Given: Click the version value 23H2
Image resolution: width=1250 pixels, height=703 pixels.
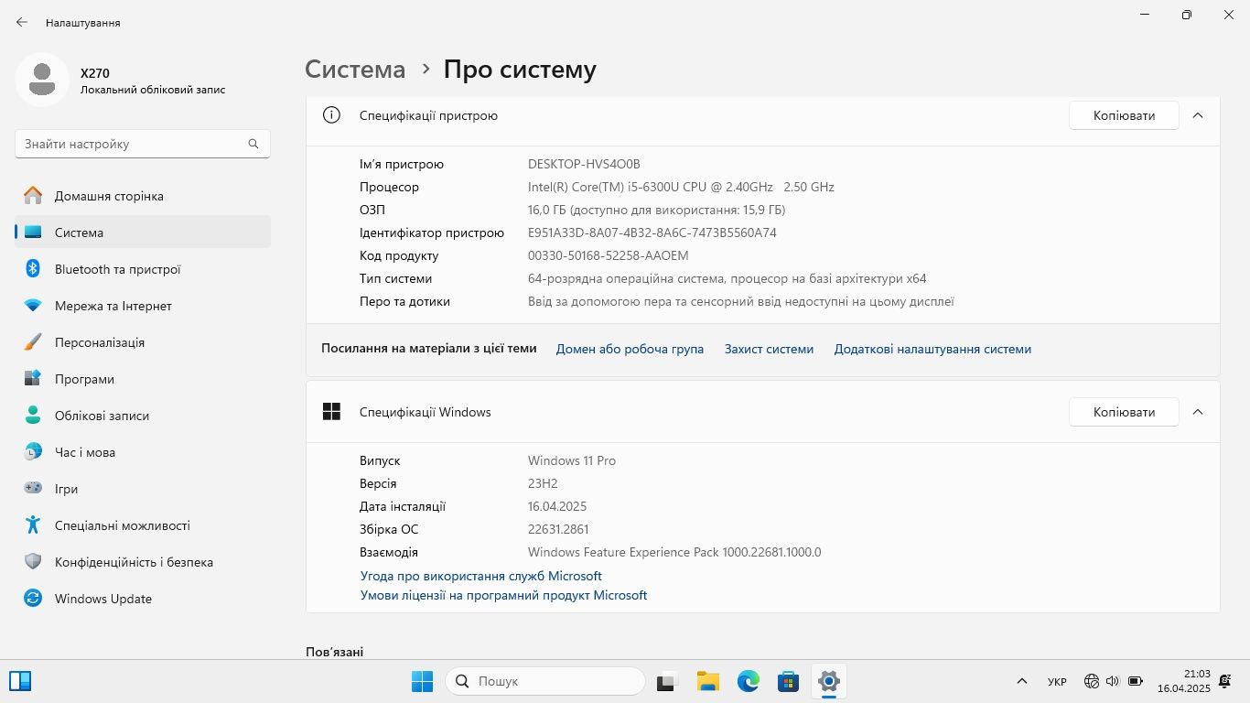Looking at the screenshot, I should click(x=543, y=483).
